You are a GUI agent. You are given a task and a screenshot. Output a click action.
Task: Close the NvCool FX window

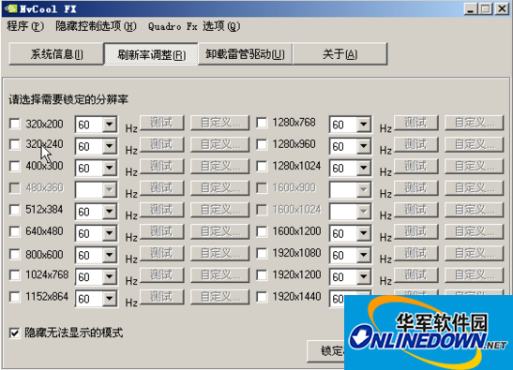(502, 8)
